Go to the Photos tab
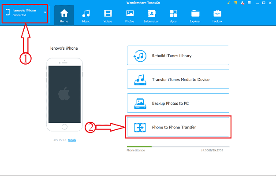276x176 pixels. (x=130, y=15)
